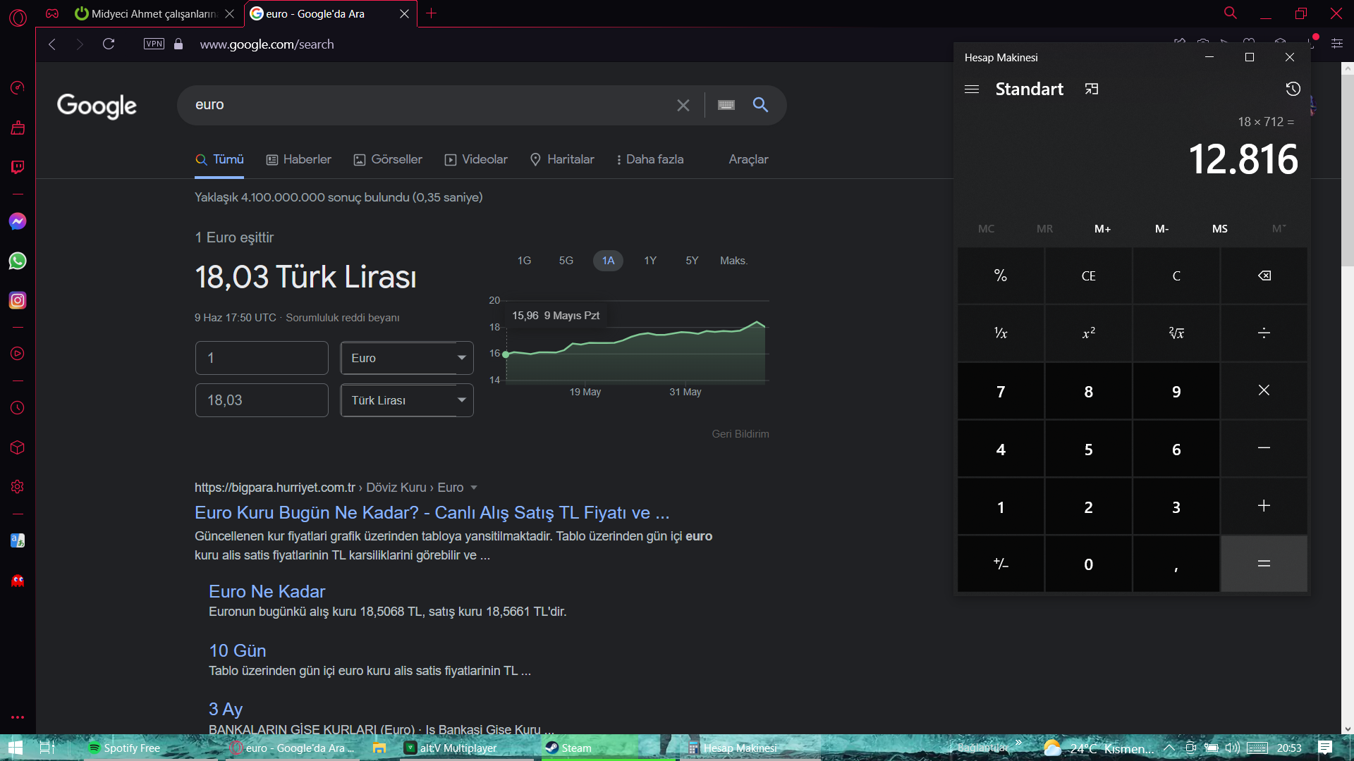Image resolution: width=1354 pixels, height=761 pixels.
Task: Open calculator hamburger navigation menu
Action: pos(972,89)
